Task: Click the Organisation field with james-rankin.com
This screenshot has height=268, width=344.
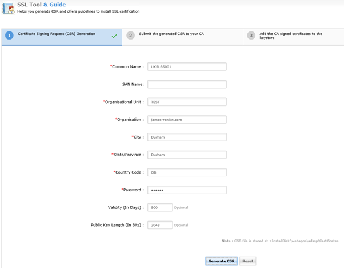Action: 187,119
